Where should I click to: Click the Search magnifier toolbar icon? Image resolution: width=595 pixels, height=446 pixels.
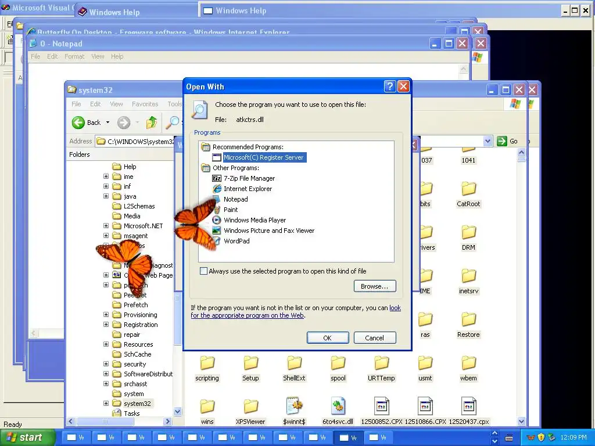(x=173, y=123)
